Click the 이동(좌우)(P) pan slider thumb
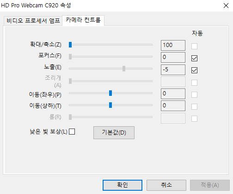The image size is (233, 194). click(110, 93)
